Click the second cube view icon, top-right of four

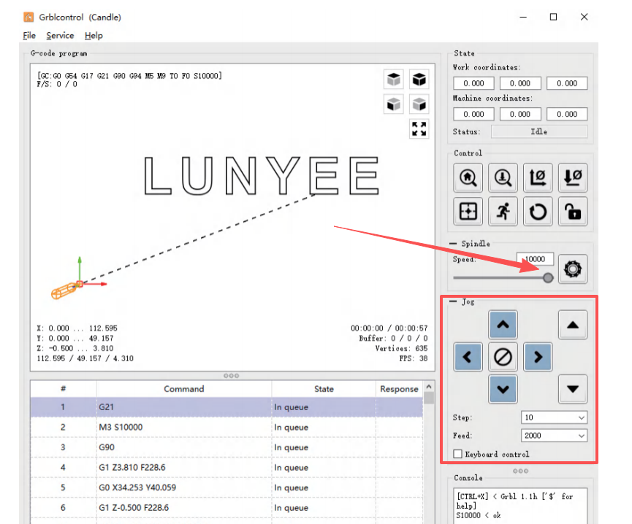[x=419, y=80]
